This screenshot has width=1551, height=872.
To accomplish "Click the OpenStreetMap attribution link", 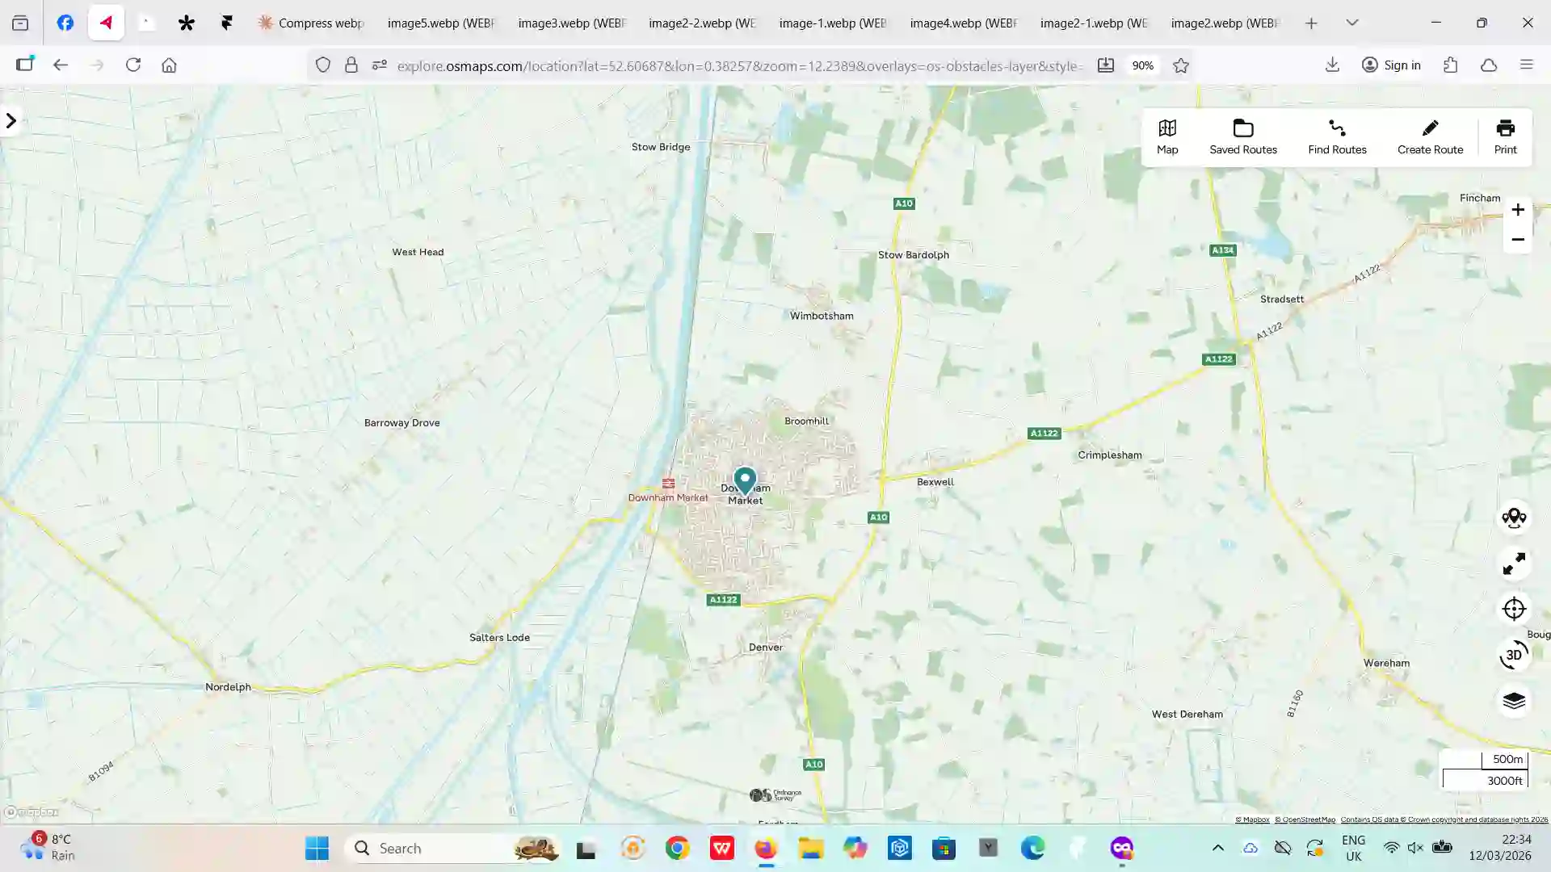I will [x=1305, y=820].
